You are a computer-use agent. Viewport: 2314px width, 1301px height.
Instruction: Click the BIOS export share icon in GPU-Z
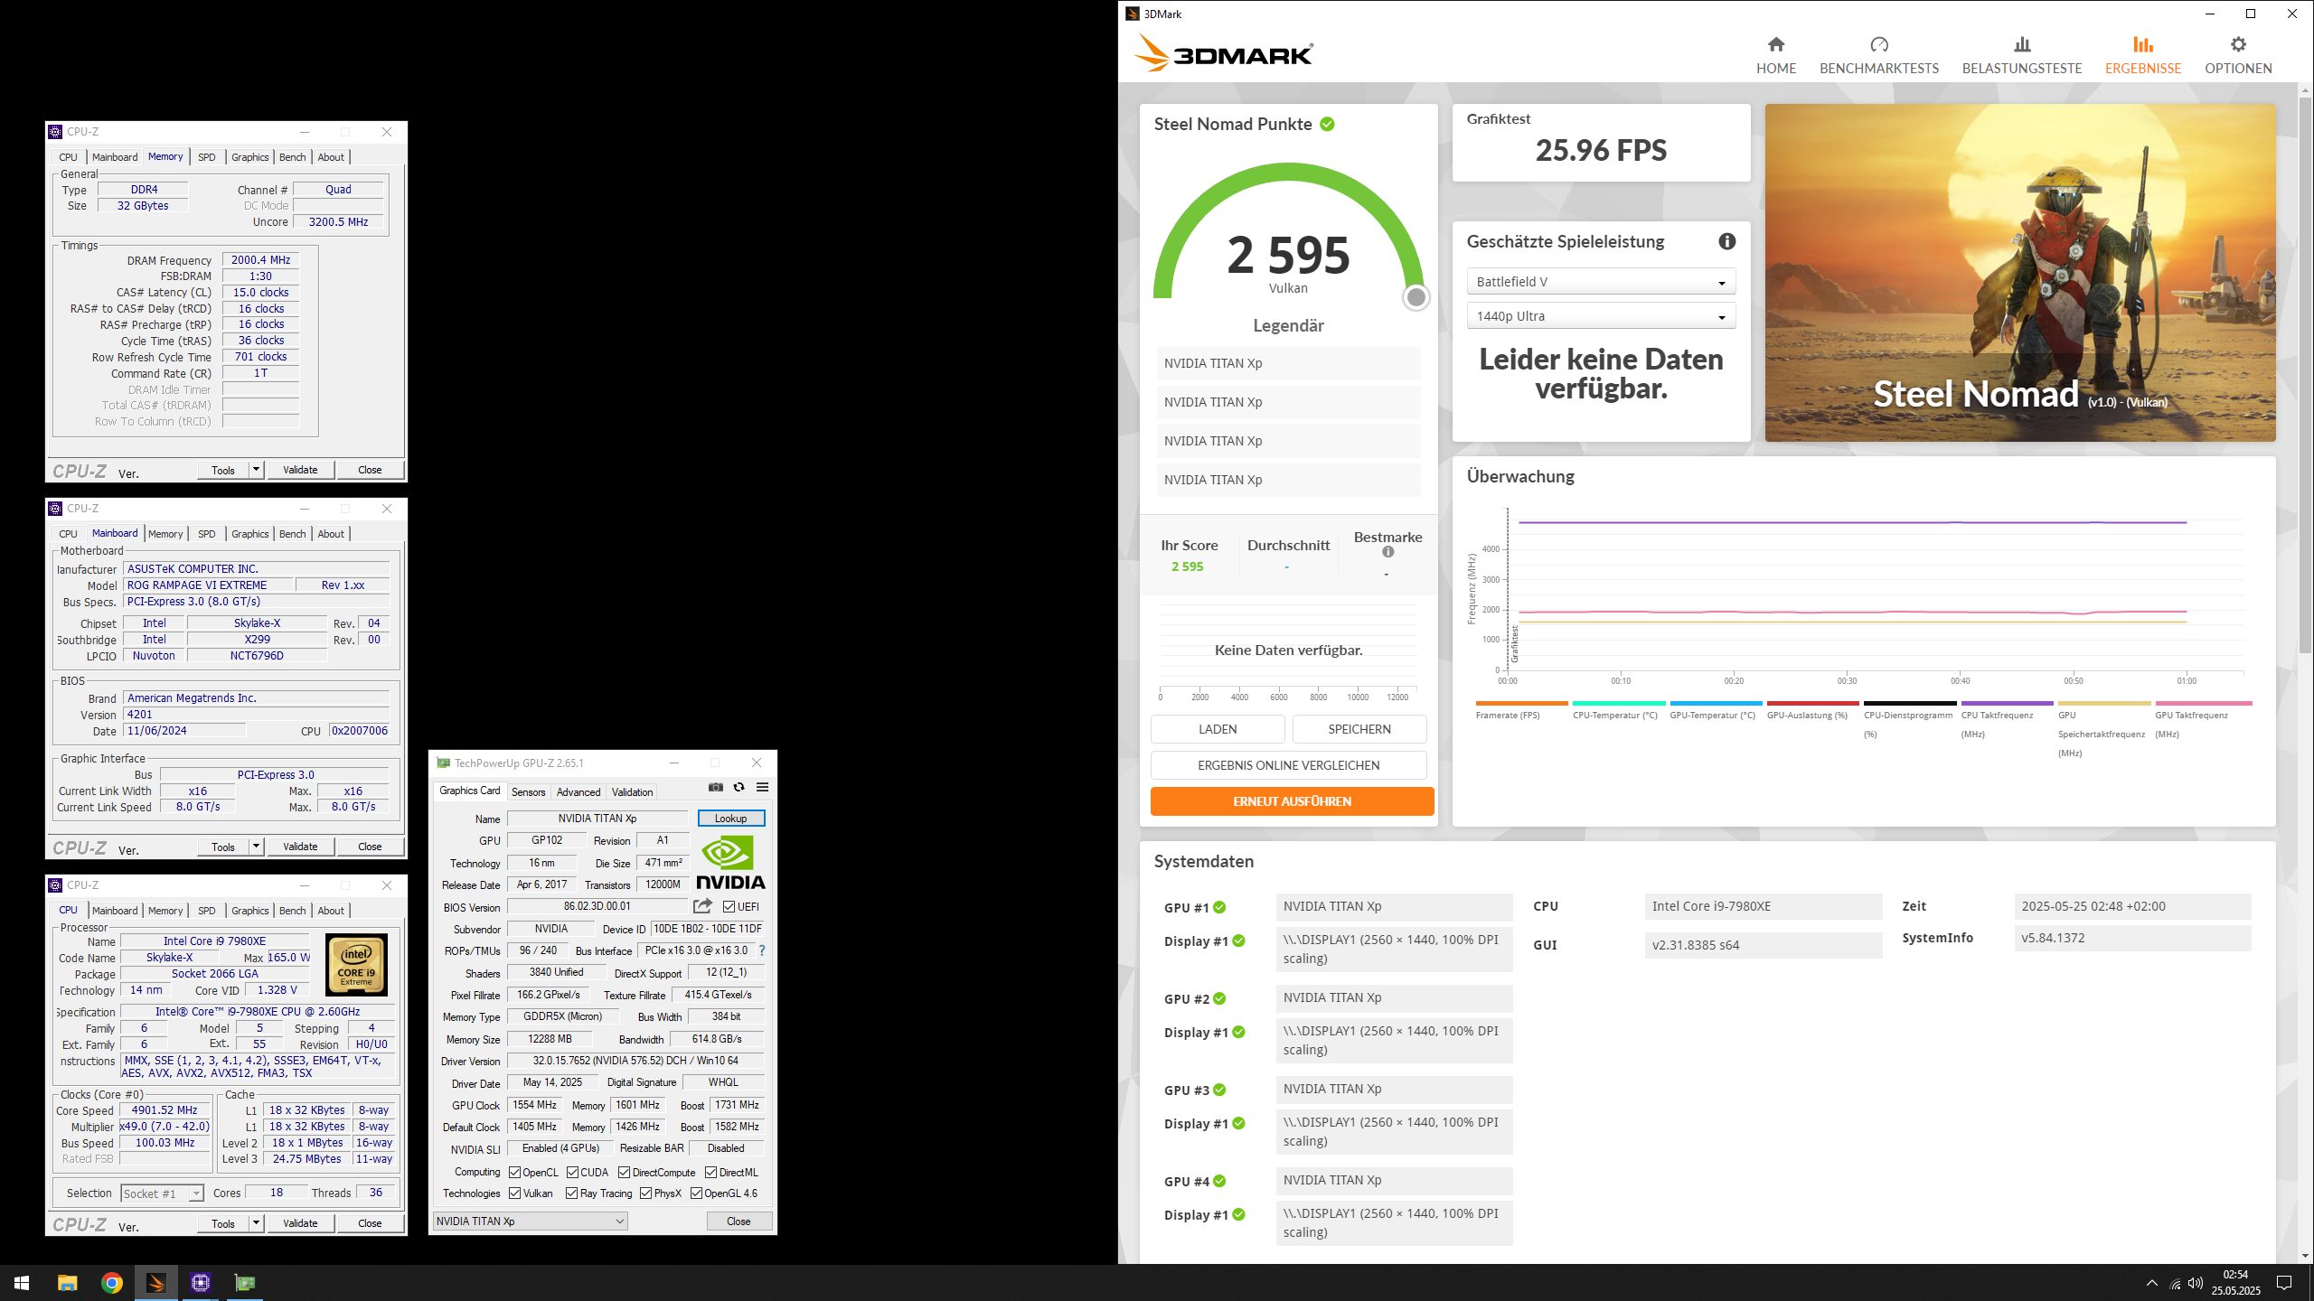[702, 906]
